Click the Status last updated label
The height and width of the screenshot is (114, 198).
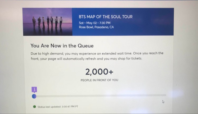(x=49, y=107)
